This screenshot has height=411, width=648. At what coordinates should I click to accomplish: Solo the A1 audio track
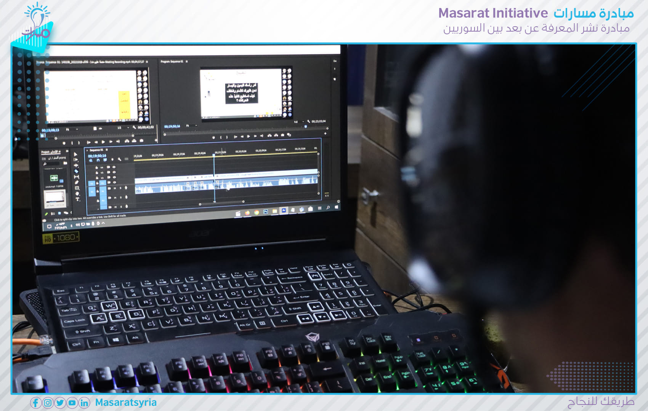click(121, 188)
